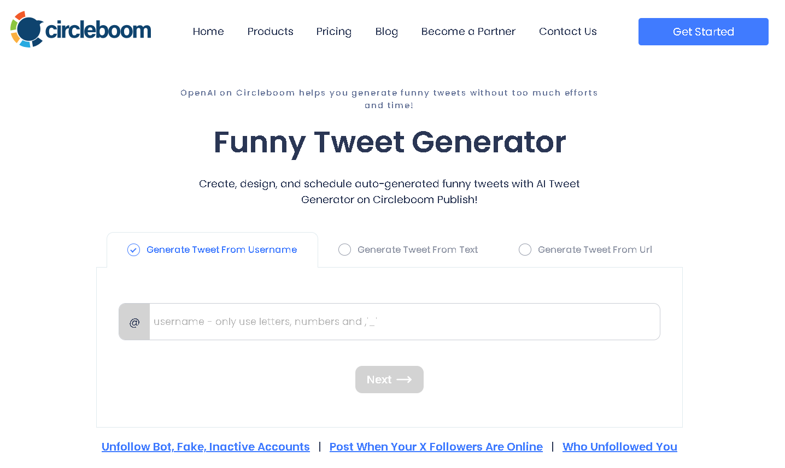Click the Funny Tweet Generator heading
This screenshot has width=785, height=468.
pos(389,143)
